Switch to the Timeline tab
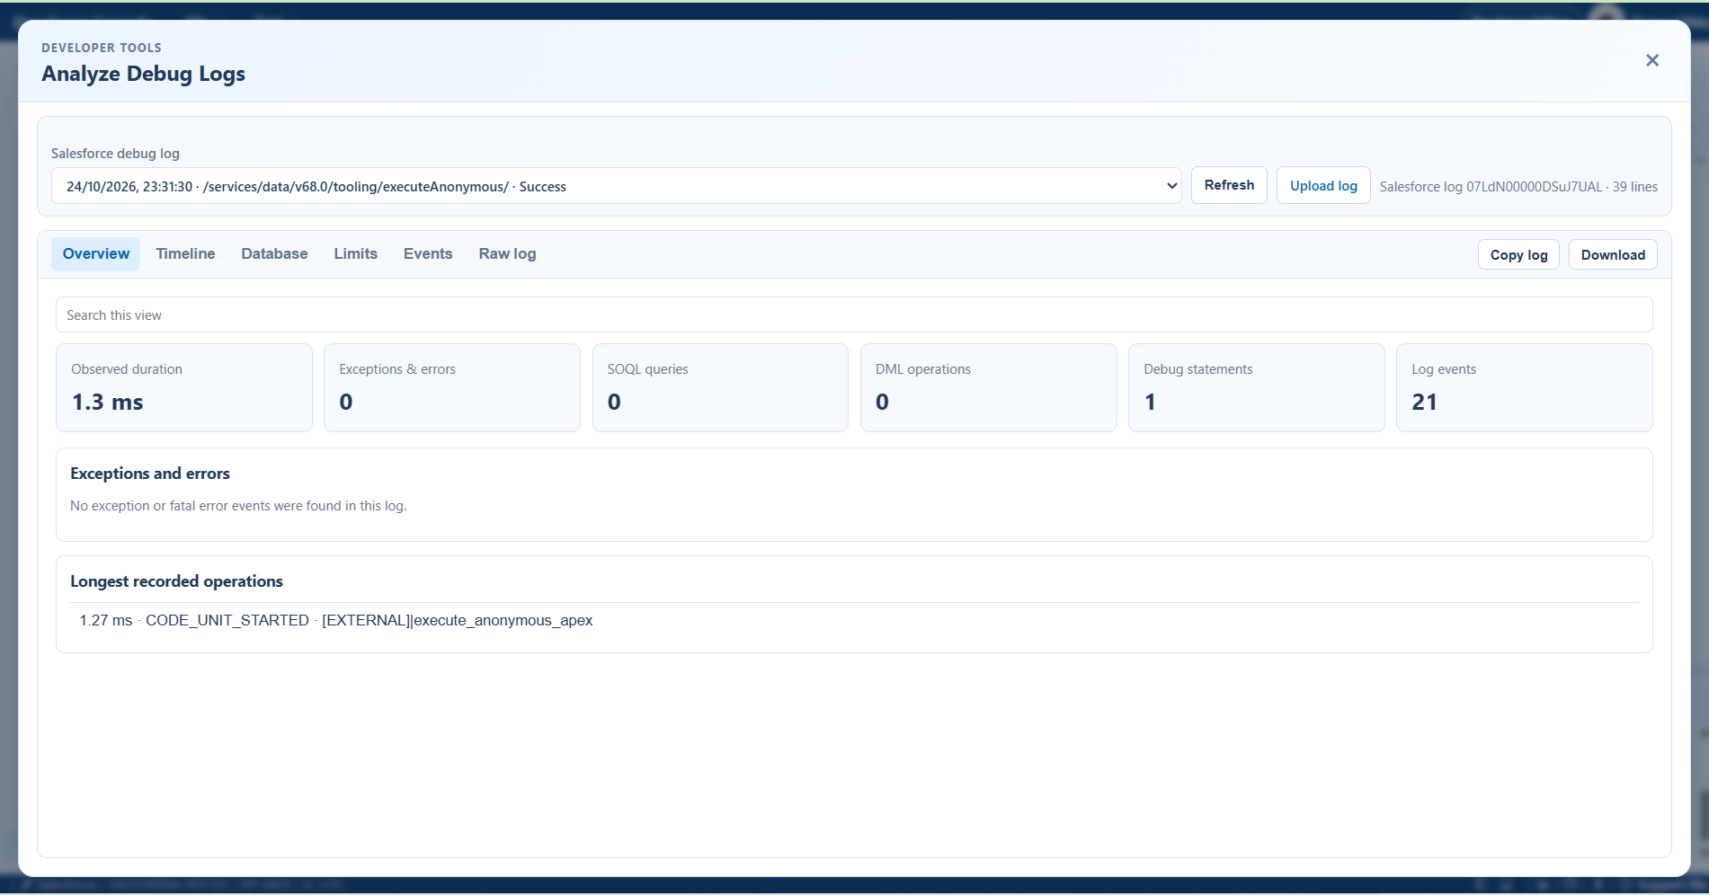The image size is (1709, 895). coord(185,253)
